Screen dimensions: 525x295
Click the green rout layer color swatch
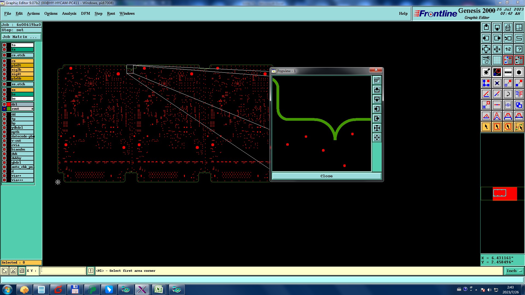point(9,109)
